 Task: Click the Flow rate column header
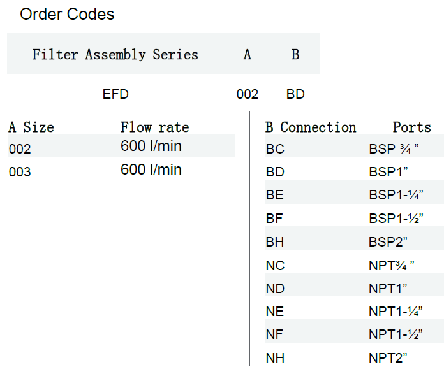[154, 127]
